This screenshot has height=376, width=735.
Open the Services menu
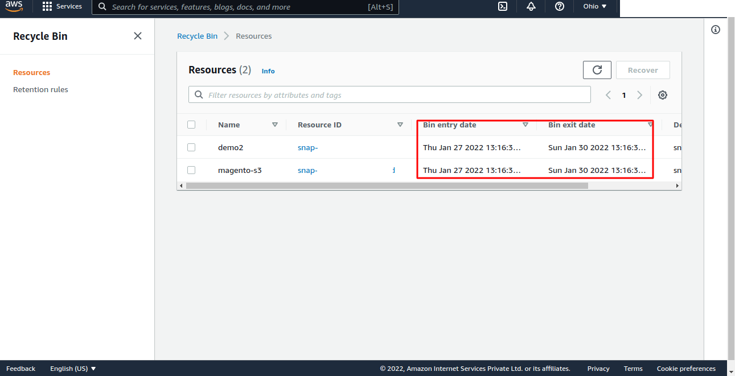tap(63, 6)
